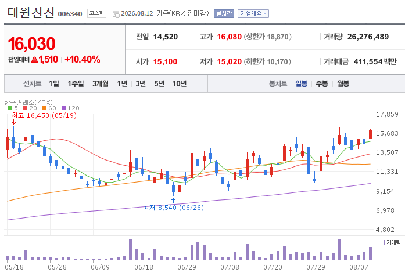This screenshot has height=273, width=405.
Task: Click the 17,859 price axis label
Action: point(387,114)
